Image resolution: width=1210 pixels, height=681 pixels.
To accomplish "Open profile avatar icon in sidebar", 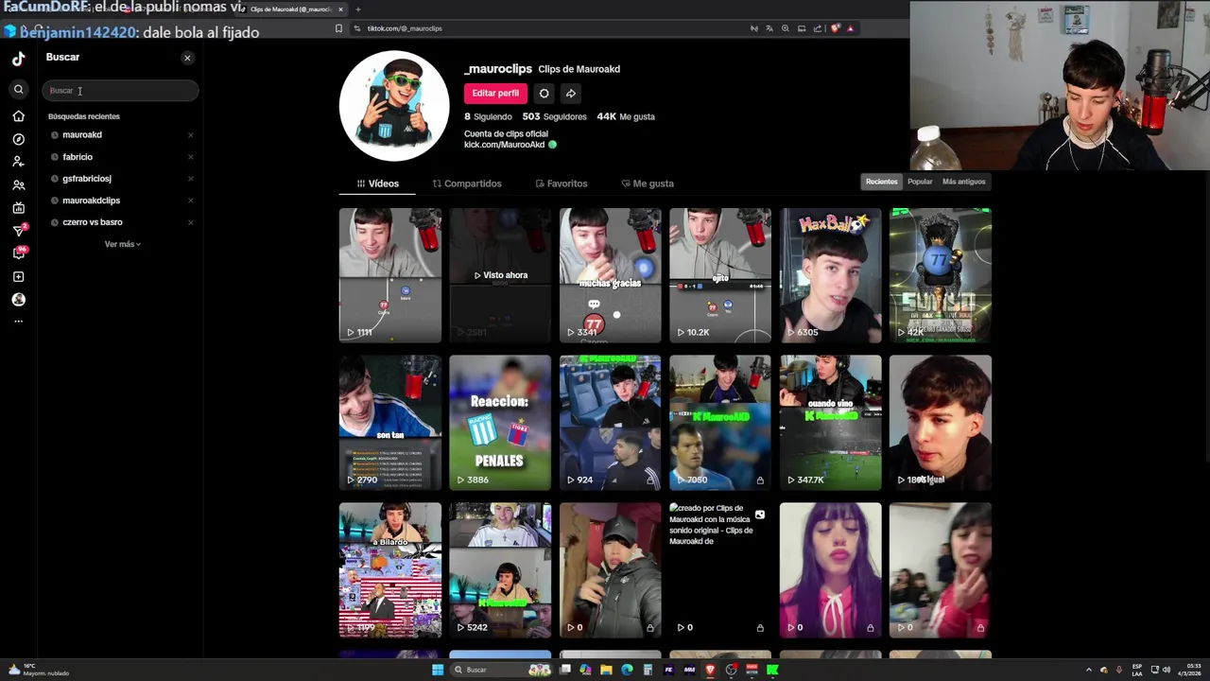I will tap(18, 300).
